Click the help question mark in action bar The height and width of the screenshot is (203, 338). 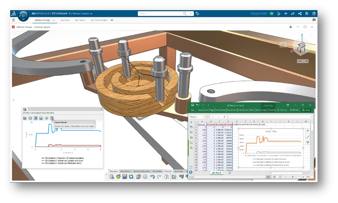(x=167, y=176)
